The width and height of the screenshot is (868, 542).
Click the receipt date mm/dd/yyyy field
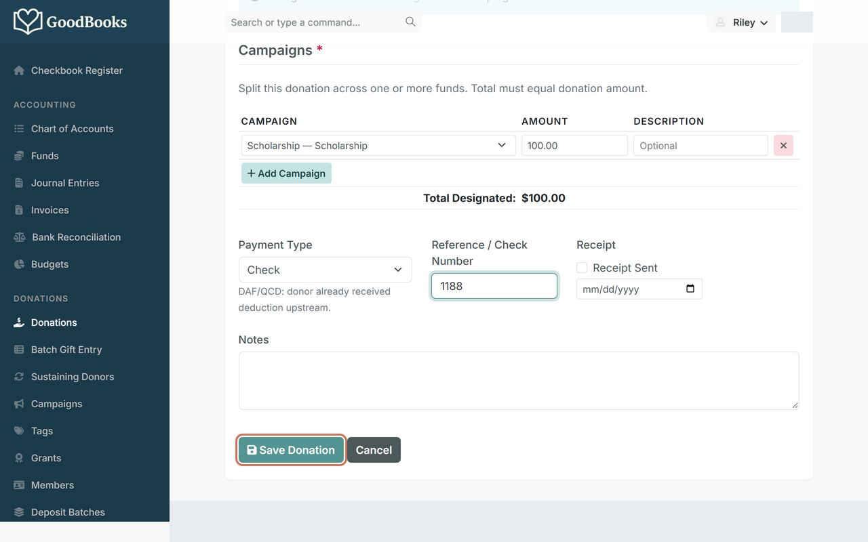639,289
